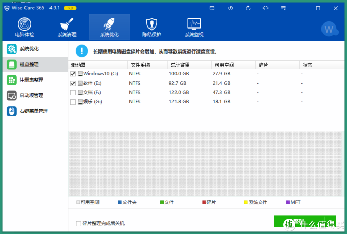Click the disk cluster map grid
This screenshot has height=234, width=347.
click(x=206, y=164)
